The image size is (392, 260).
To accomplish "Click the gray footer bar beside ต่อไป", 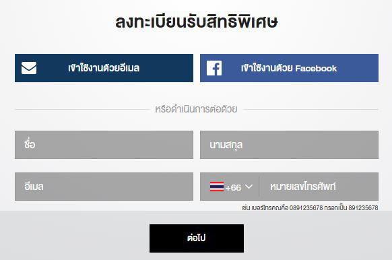I will [x=75, y=238].
